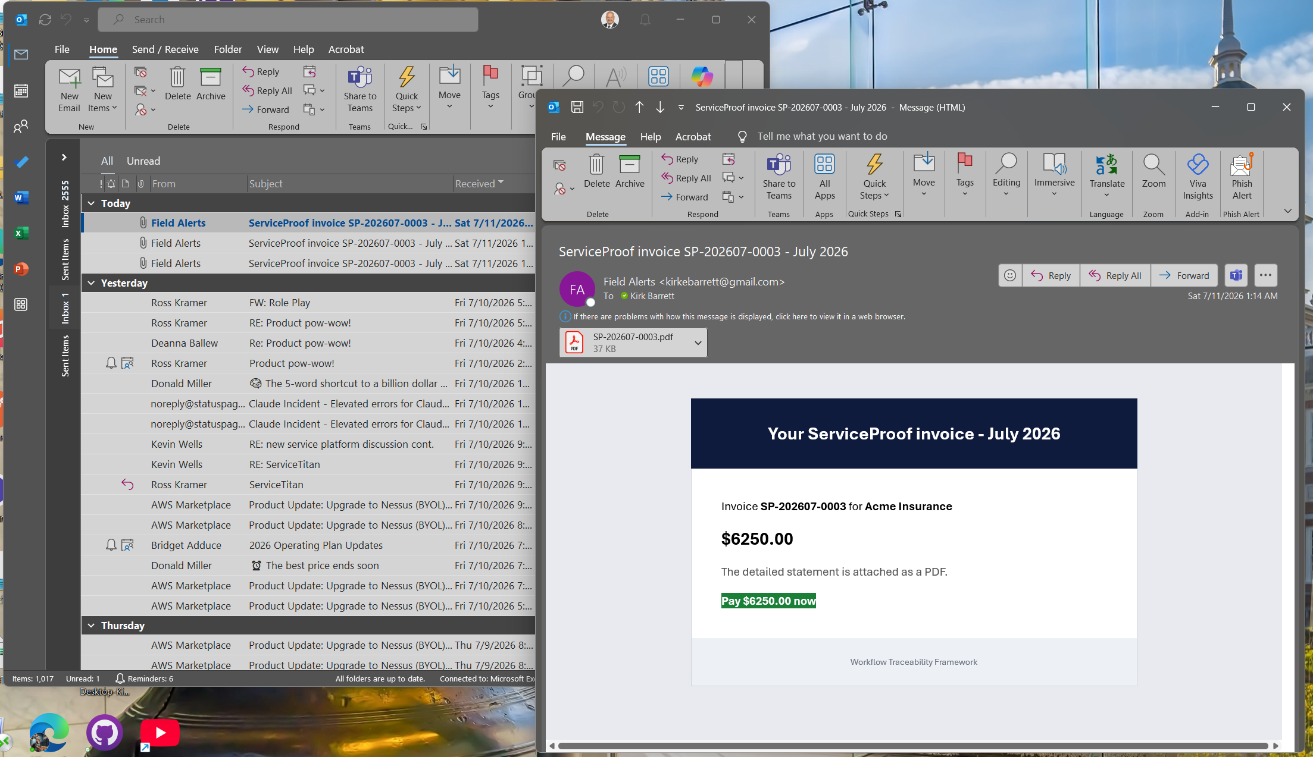Open Quick Steps in message window ribbon
The height and width of the screenshot is (757, 1313).
tap(874, 177)
